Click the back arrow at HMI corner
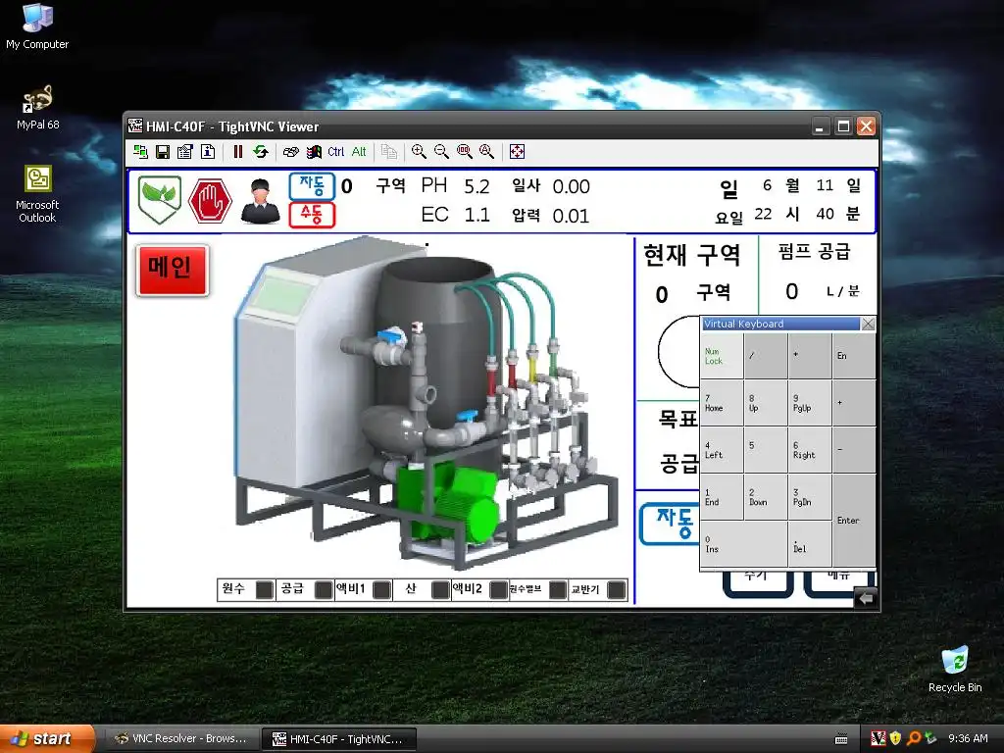Viewport: 1004px width, 753px height. [865, 598]
